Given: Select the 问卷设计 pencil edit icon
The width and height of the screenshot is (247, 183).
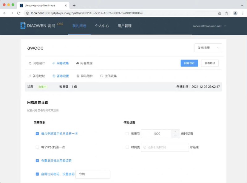Looking at the screenshot, I should (30, 63).
